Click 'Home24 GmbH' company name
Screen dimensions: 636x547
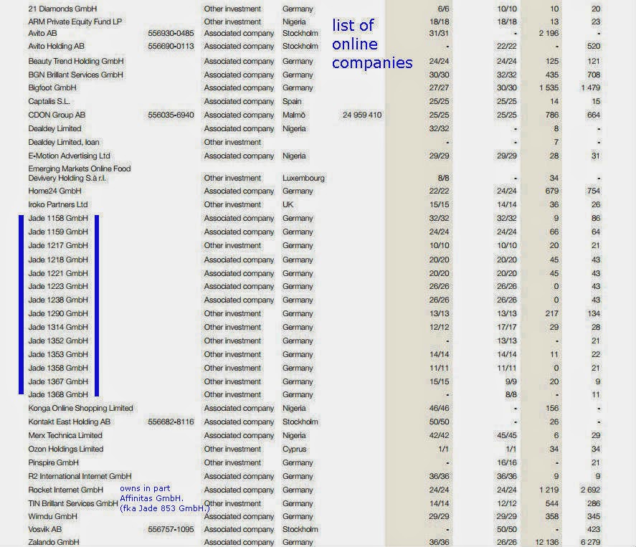tap(54, 191)
